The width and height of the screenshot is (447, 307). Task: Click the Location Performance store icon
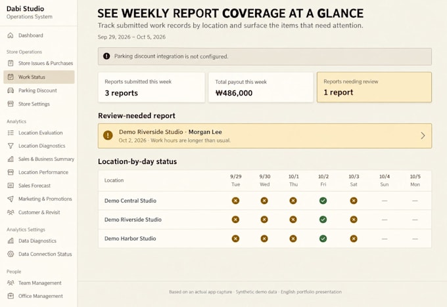pos(11,172)
